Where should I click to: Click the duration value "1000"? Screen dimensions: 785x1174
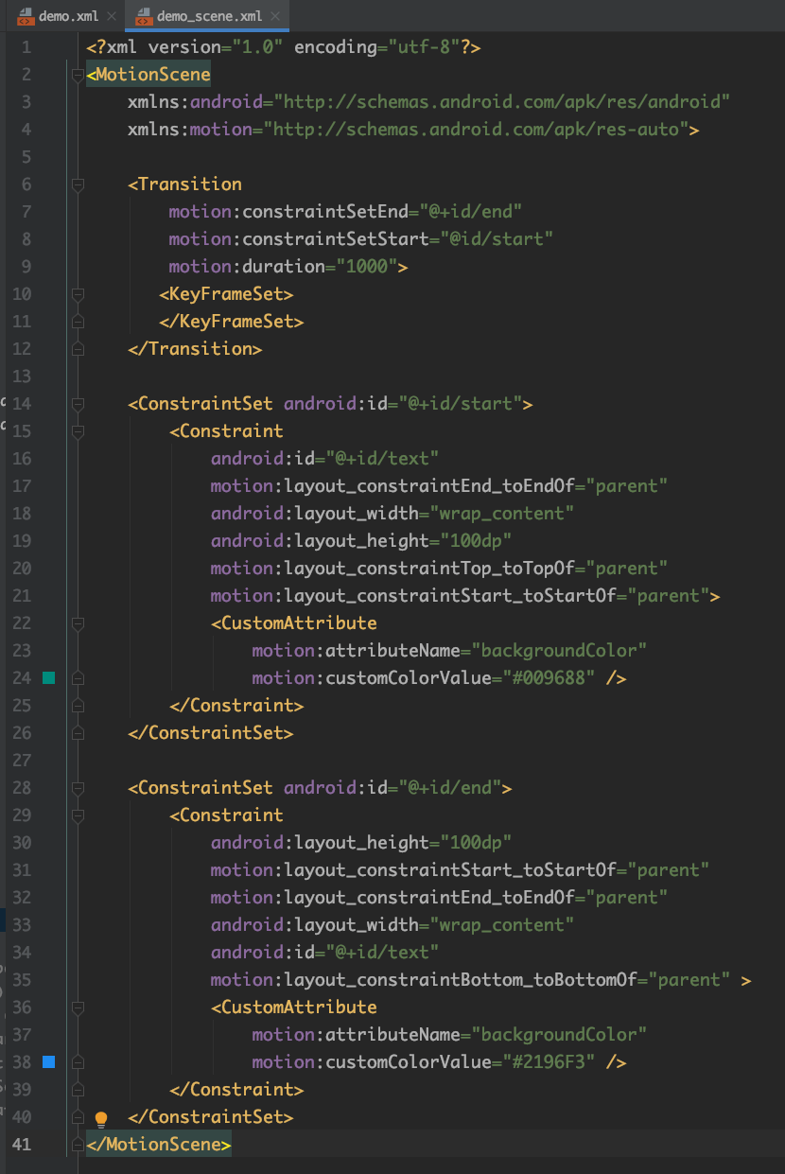pos(367,266)
